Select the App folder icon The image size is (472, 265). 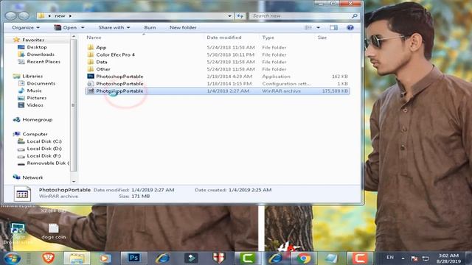(x=91, y=47)
